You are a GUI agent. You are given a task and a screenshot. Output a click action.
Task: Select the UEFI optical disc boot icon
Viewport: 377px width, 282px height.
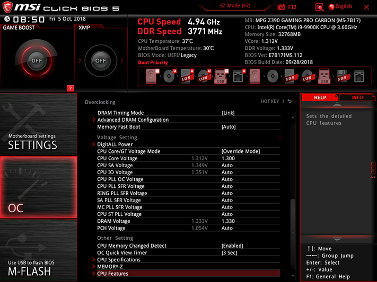(170, 76)
